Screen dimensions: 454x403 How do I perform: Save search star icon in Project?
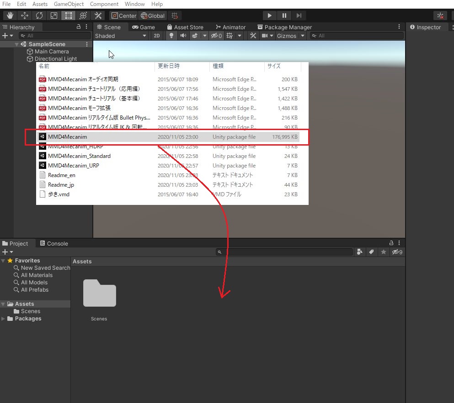(x=383, y=252)
